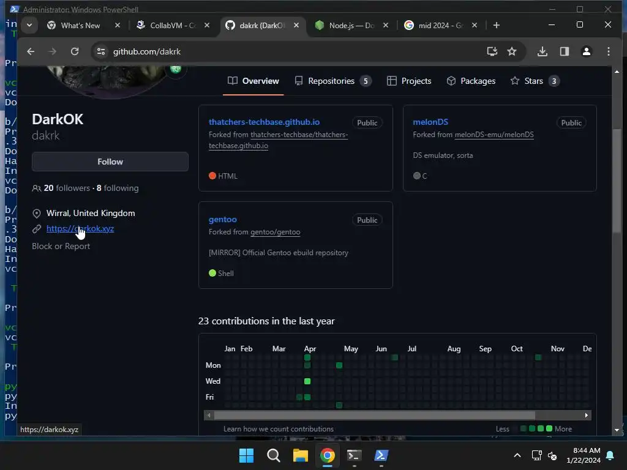Viewport: 627px width, 470px height.
Task: Open Terminal from taskbar
Action: click(355, 455)
